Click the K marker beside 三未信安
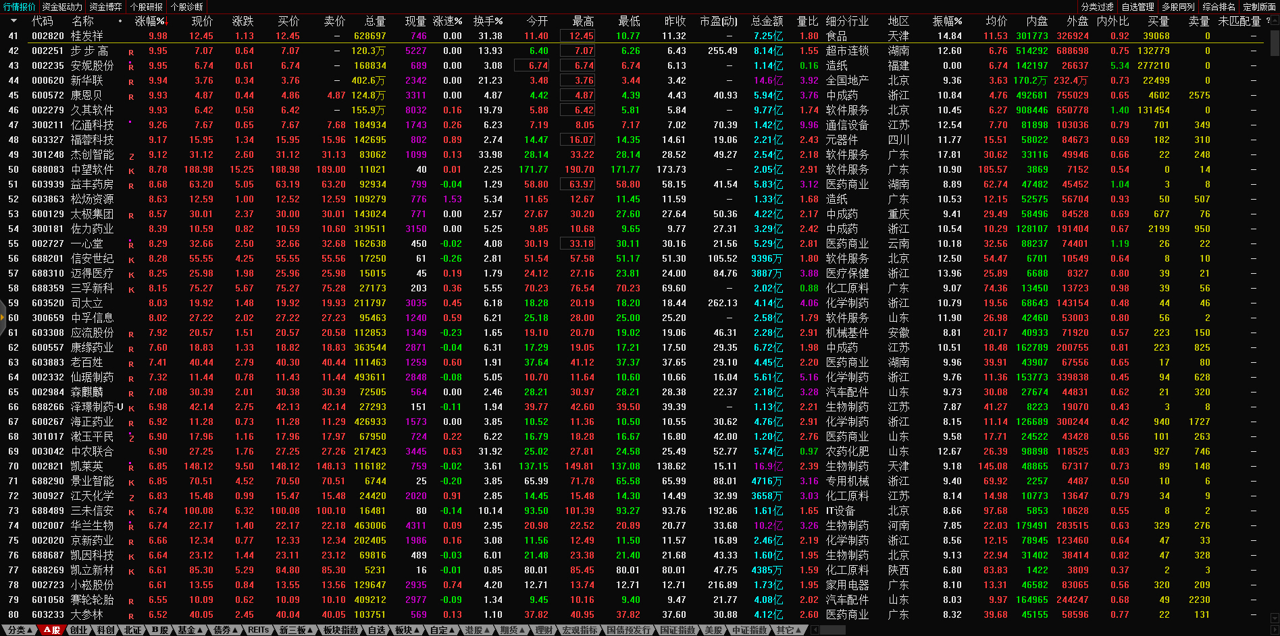 click(x=131, y=512)
